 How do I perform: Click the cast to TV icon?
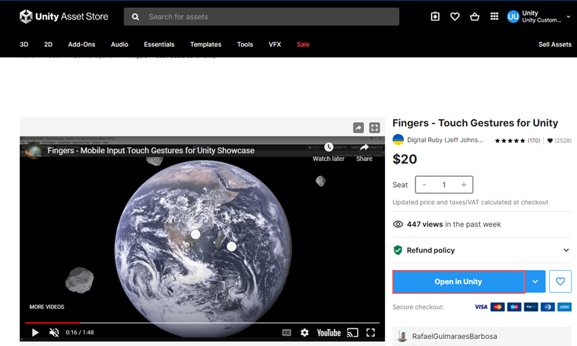352,332
